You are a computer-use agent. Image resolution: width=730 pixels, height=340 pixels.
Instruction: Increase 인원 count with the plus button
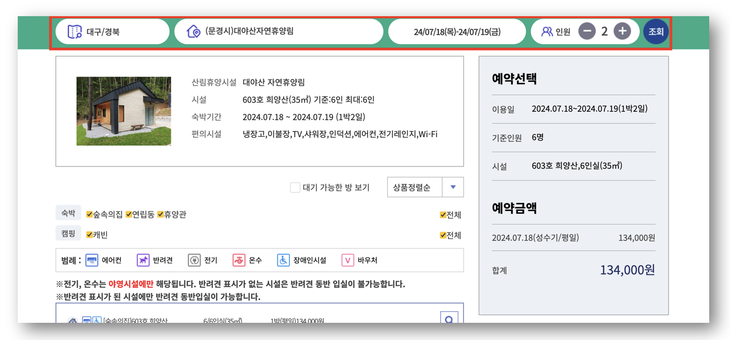click(622, 31)
